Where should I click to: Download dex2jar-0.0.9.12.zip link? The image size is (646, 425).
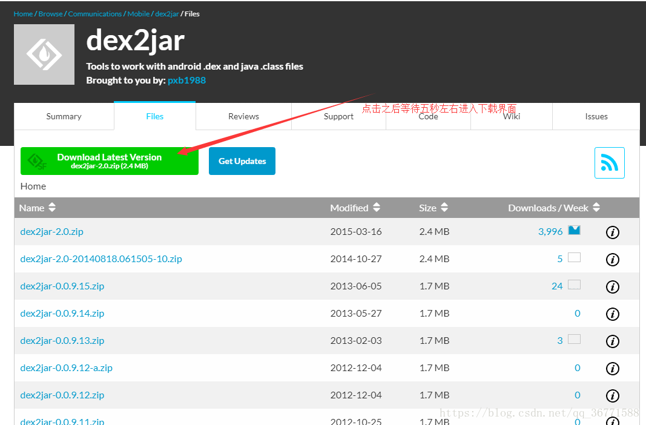pos(62,395)
